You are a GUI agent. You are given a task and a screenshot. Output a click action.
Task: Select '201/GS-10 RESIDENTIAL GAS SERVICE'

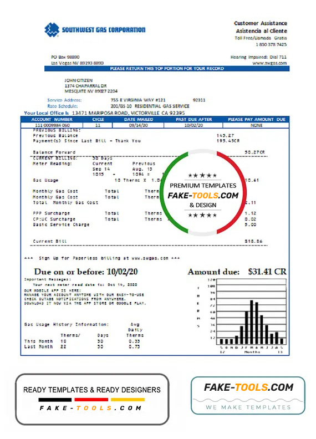[x=150, y=106]
